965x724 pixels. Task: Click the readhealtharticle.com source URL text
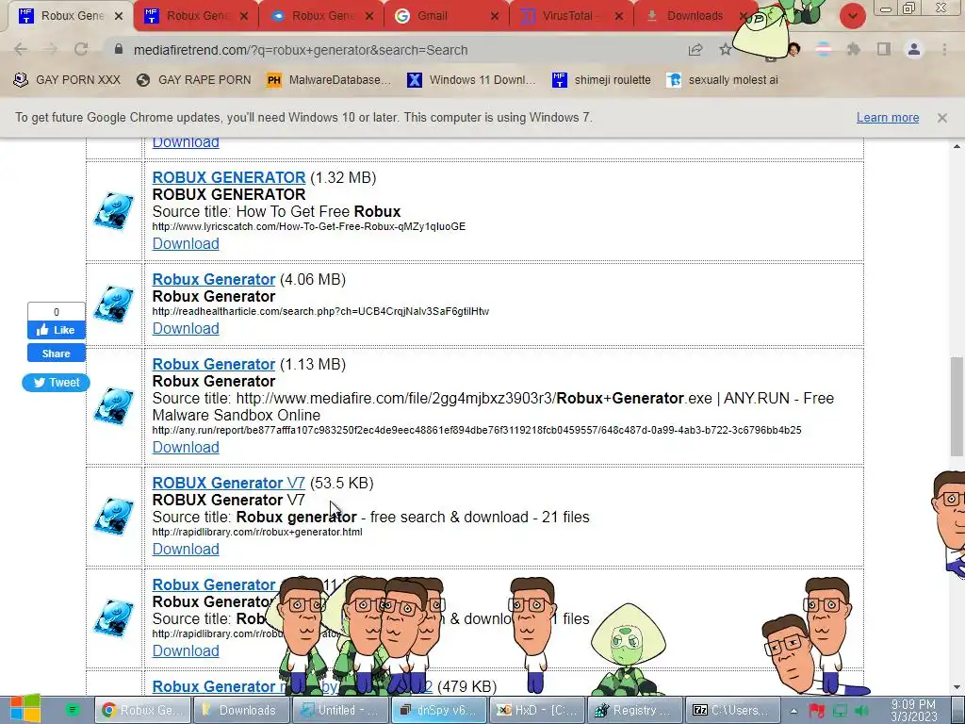tap(320, 311)
